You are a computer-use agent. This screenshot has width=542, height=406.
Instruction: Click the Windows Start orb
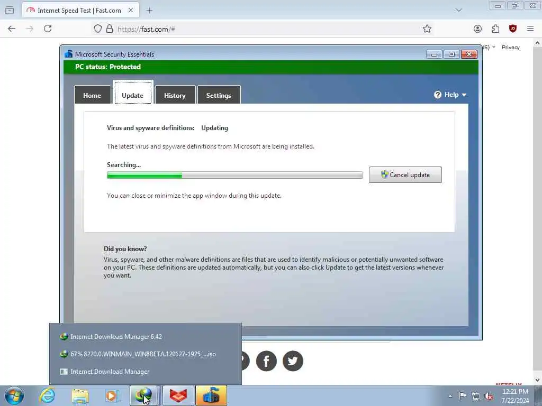coord(14,395)
